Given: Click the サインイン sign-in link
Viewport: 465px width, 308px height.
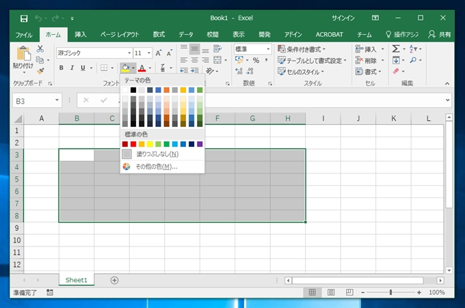Looking at the screenshot, I should click(343, 18).
